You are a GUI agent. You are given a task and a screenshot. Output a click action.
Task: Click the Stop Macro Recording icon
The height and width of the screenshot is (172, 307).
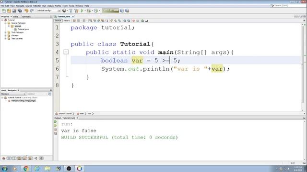tap(138, 21)
